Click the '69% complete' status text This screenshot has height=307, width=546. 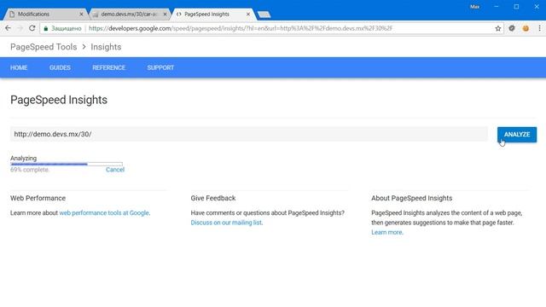tap(30, 170)
